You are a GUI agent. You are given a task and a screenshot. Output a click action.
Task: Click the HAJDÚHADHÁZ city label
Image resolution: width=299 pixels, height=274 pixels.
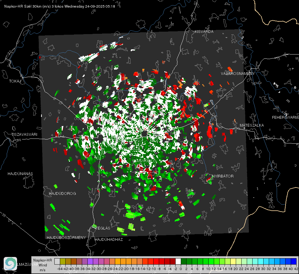click(109, 239)
